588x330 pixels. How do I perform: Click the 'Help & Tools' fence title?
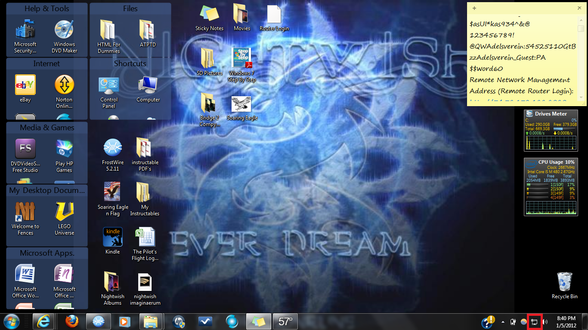click(46, 9)
